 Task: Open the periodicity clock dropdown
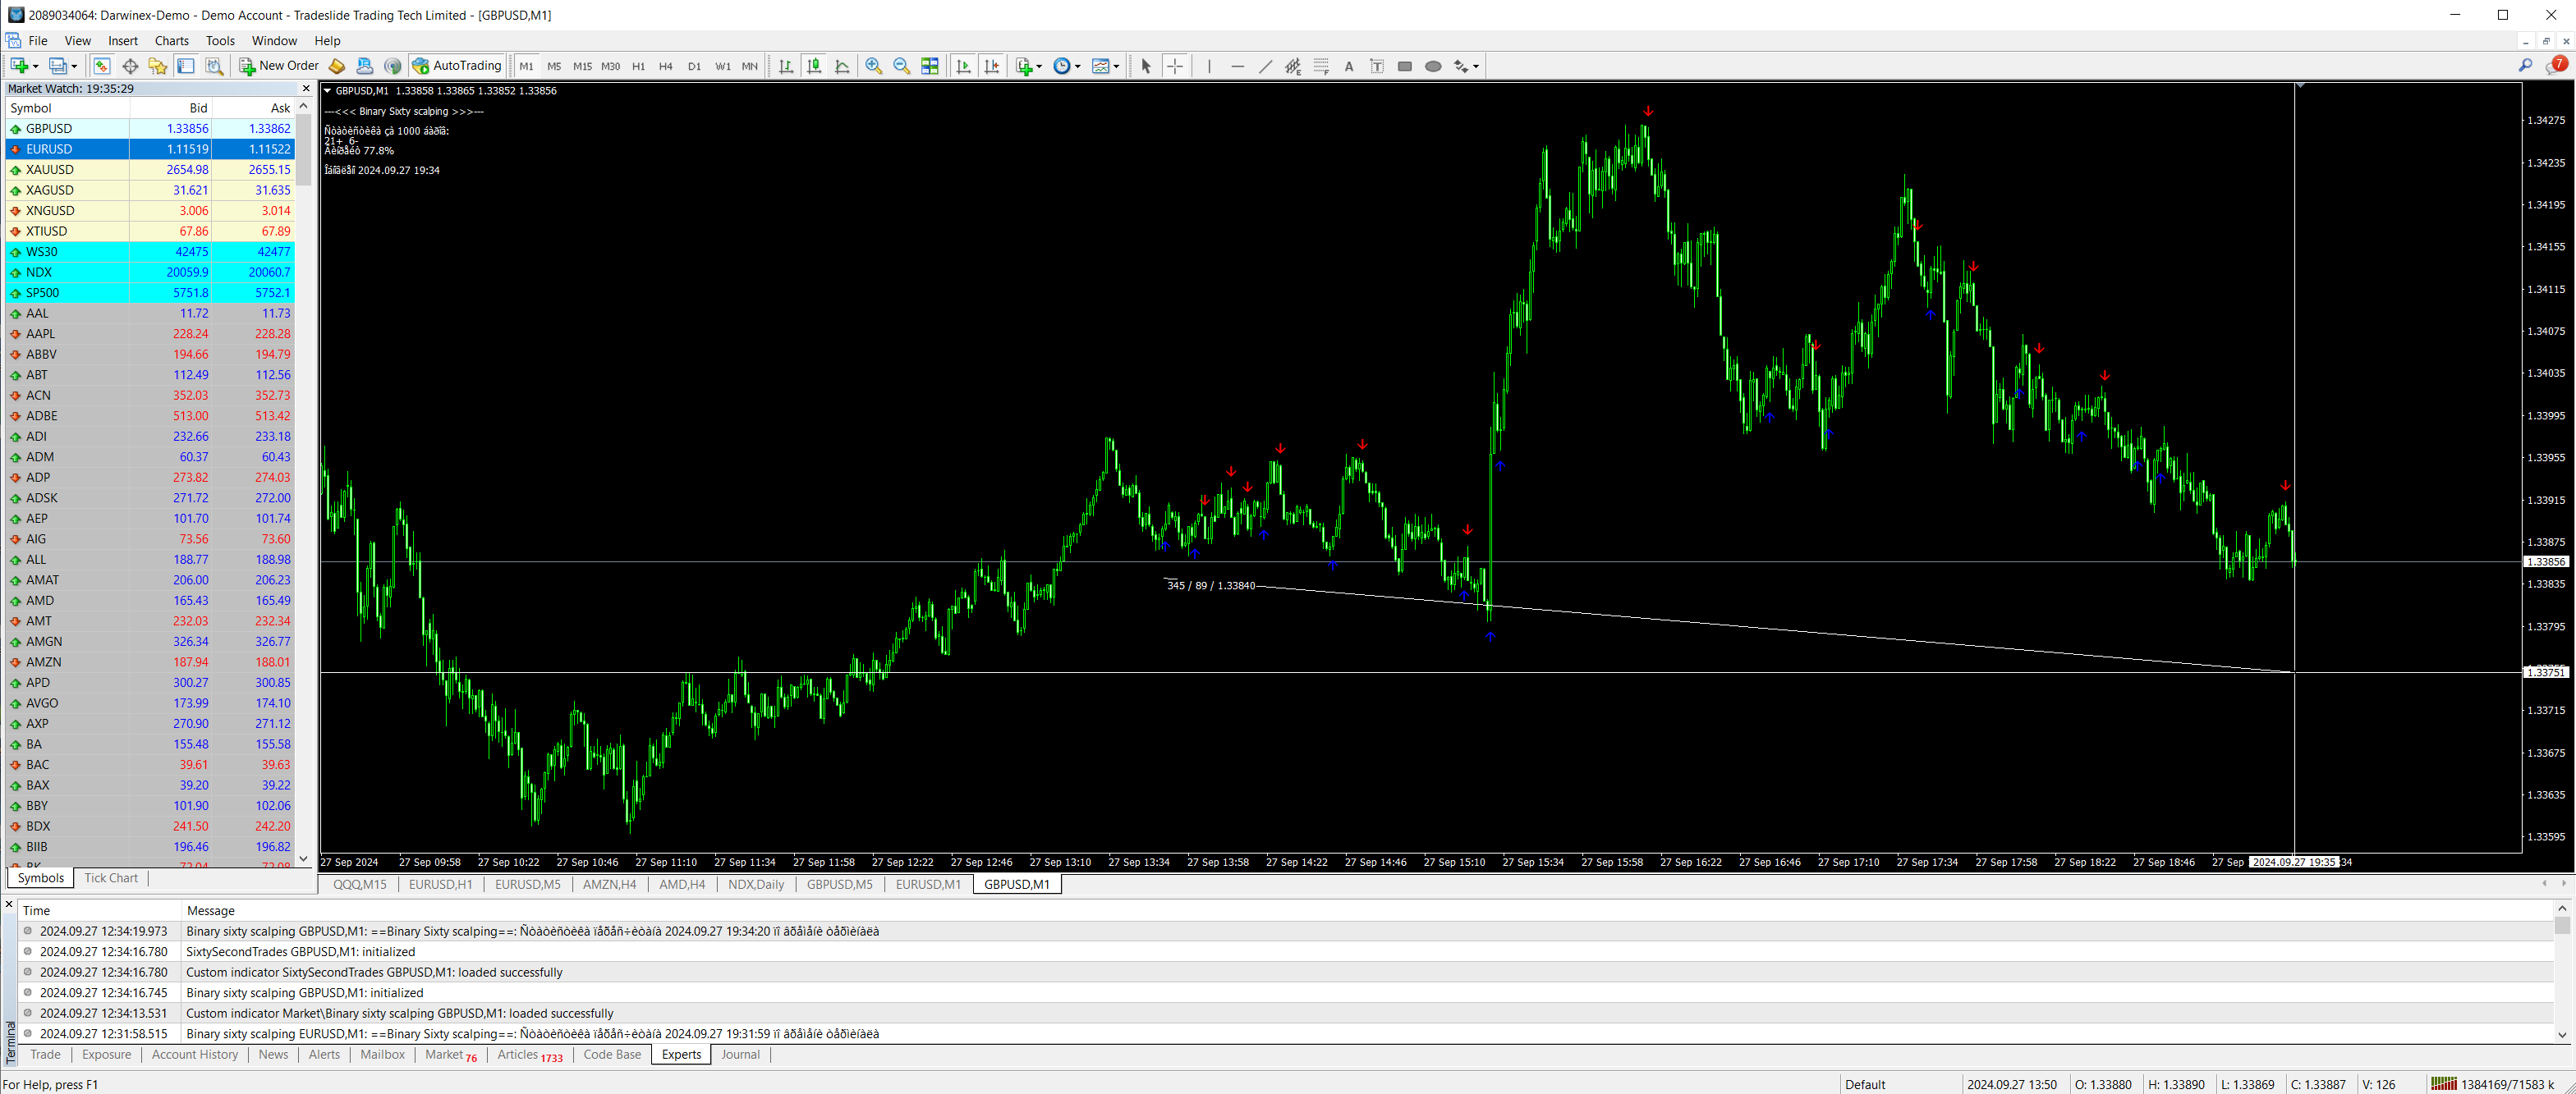1077,67
